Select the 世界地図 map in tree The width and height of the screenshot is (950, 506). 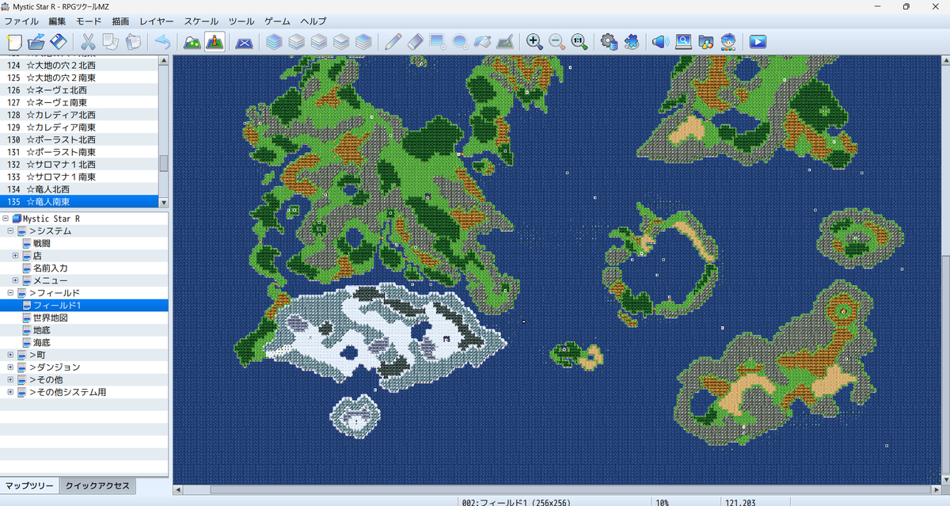point(50,318)
